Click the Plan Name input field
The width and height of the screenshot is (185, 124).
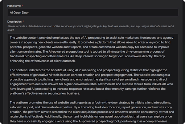pyautogui.click(x=92, y=13)
